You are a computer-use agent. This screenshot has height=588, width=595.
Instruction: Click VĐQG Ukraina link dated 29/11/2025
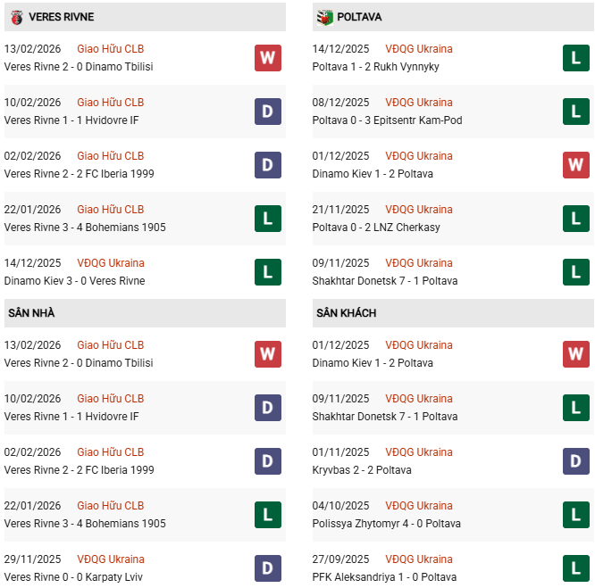pyautogui.click(x=110, y=559)
